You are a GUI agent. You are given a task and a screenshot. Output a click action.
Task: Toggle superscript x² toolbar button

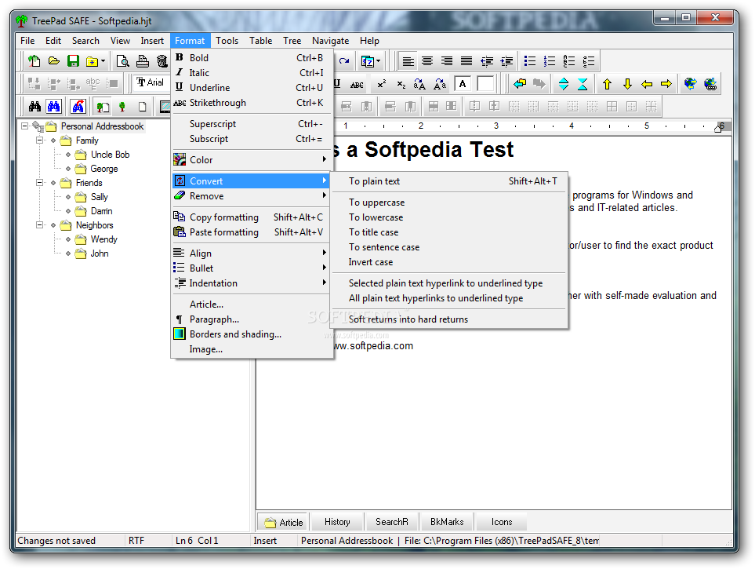(x=381, y=85)
